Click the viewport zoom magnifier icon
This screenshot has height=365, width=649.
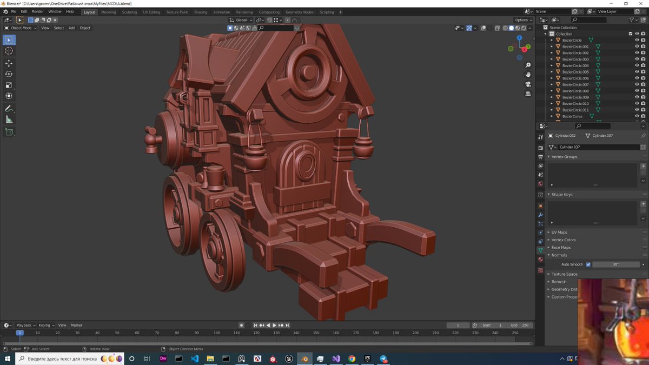(528, 65)
